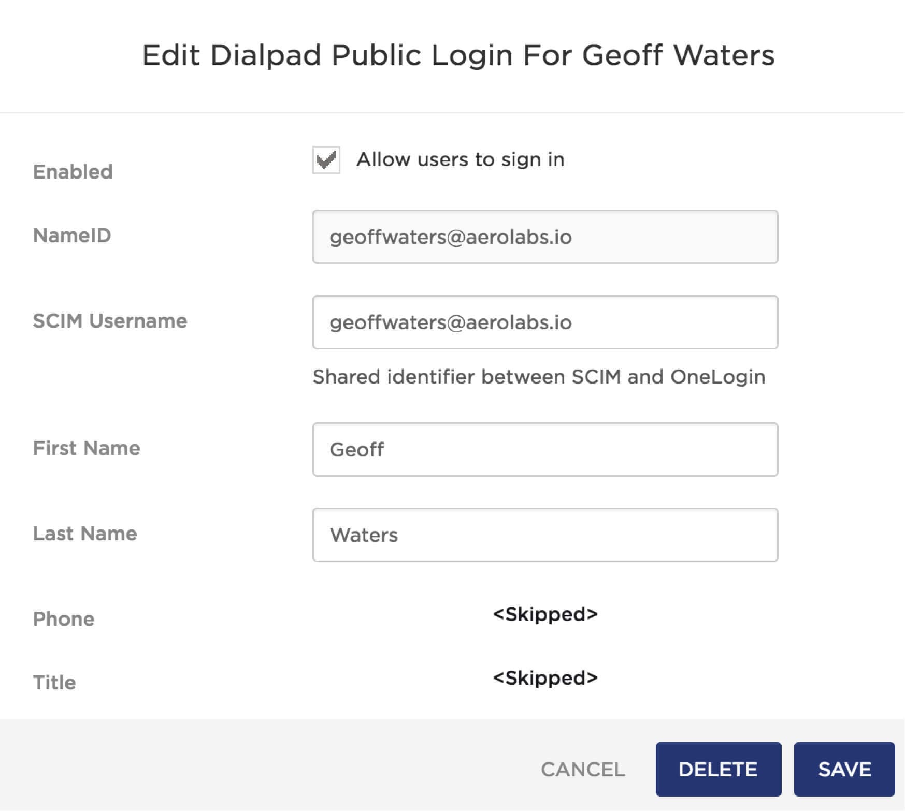Click the NameID email field

point(545,237)
